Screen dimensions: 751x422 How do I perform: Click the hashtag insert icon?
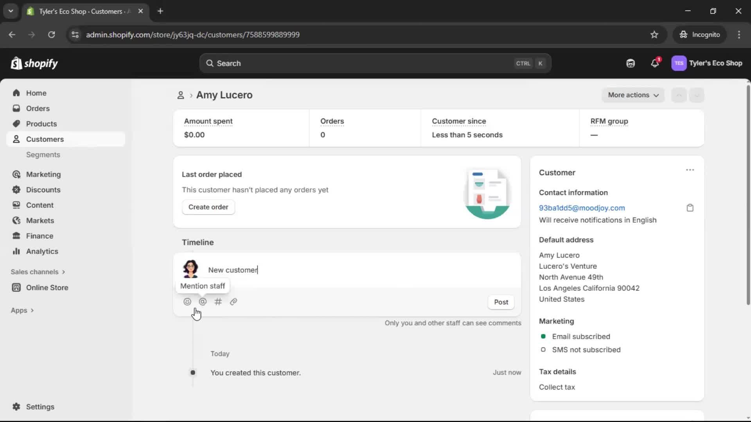click(x=218, y=302)
